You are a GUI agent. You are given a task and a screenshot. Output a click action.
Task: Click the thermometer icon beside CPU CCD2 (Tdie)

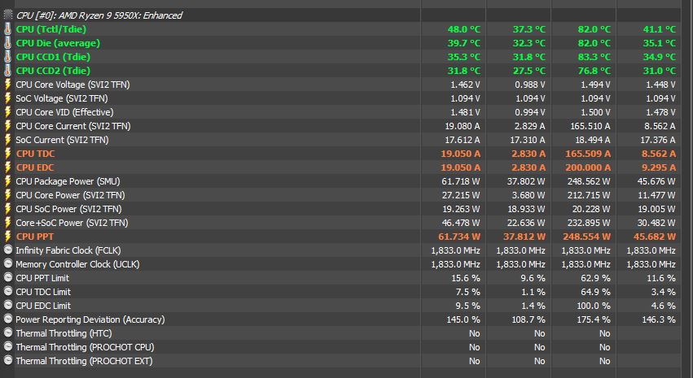[8, 71]
